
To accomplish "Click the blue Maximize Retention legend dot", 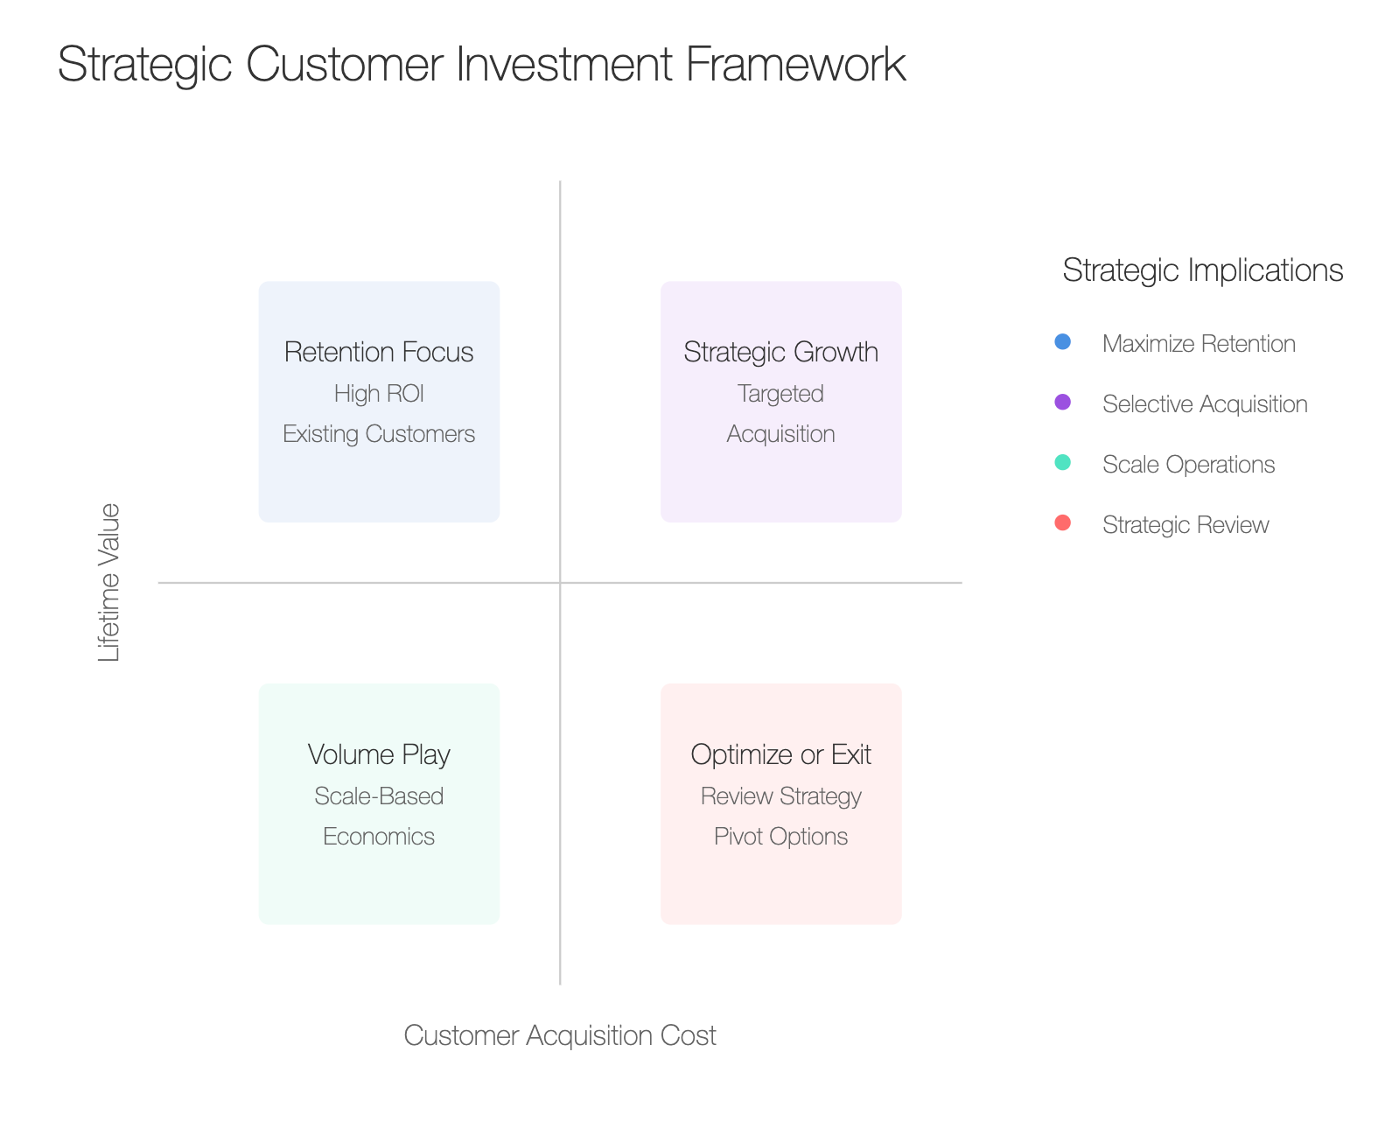I will 1062,342.
